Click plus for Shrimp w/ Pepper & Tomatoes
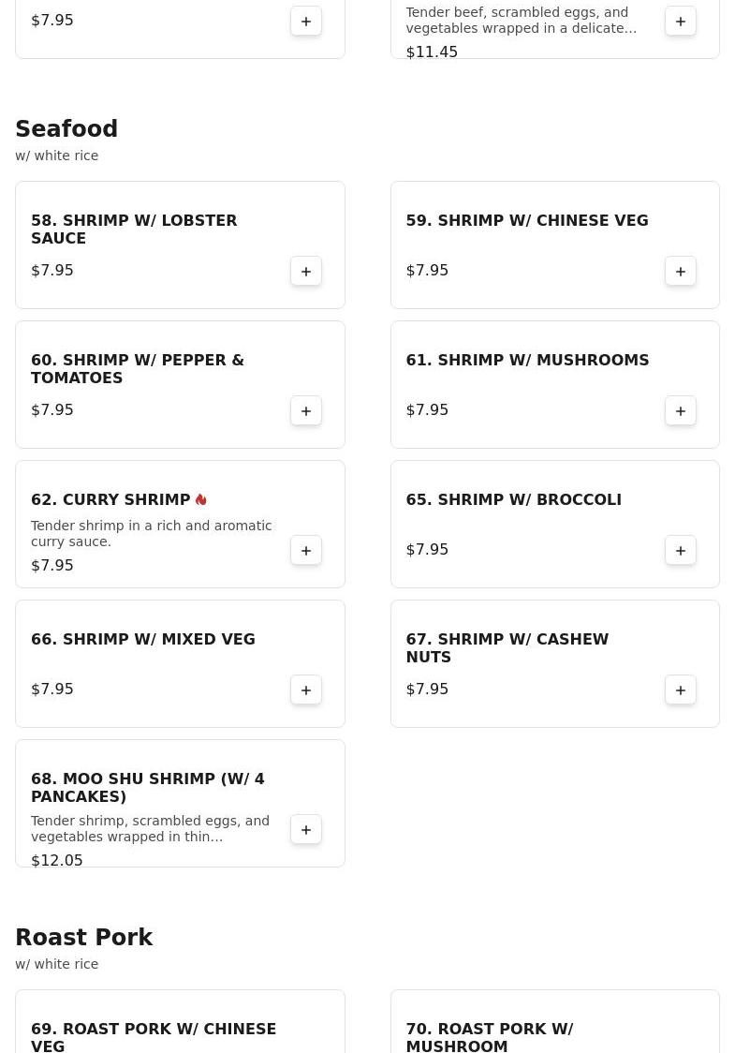 pyautogui.click(x=306, y=410)
